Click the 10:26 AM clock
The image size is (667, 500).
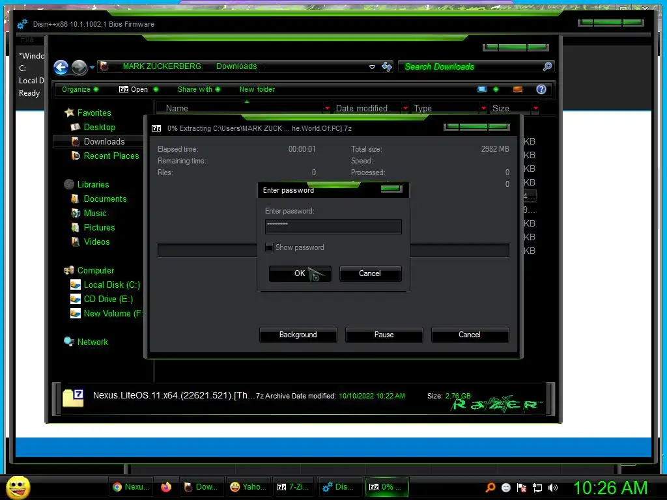(610, 488)
